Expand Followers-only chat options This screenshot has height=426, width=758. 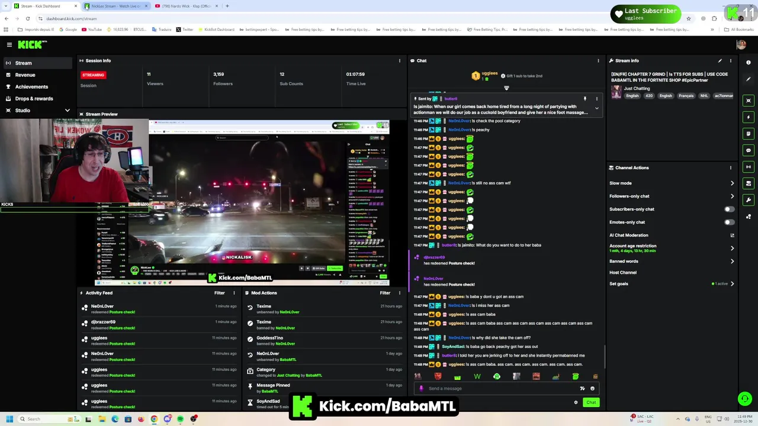[732, 196]
